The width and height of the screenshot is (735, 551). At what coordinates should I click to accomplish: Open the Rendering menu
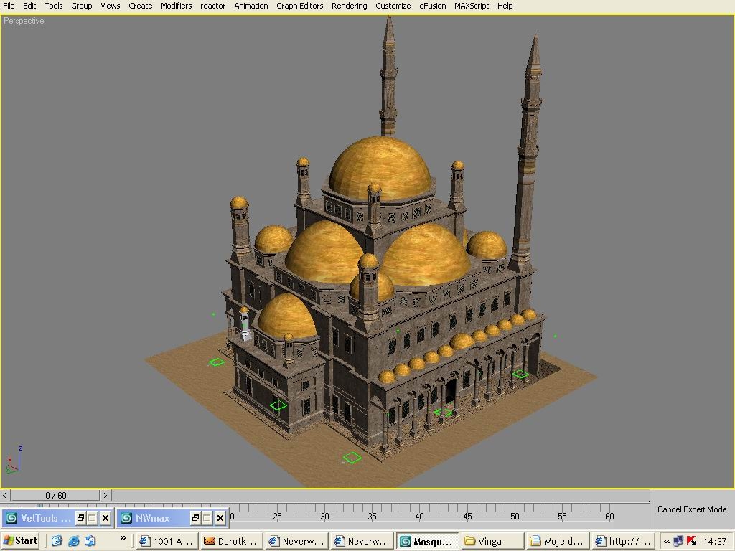coord(349,6)
